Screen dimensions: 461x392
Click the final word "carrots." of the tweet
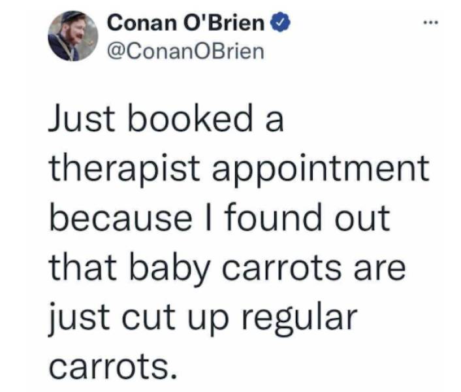(114, 368)
